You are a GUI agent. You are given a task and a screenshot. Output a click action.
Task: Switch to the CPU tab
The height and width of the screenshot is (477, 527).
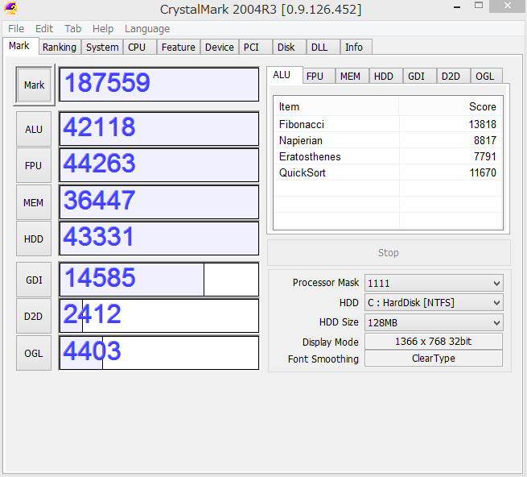(x=139, y=47)
